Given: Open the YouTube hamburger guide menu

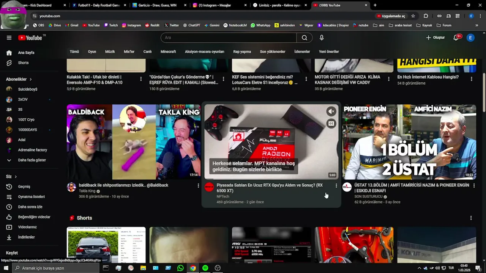Looking at the screenshot, I should [9, 38].
